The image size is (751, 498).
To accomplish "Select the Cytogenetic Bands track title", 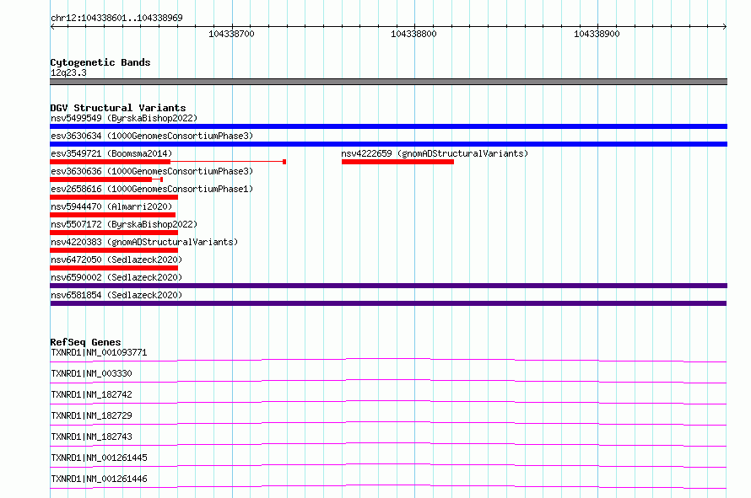I will 100,62.
